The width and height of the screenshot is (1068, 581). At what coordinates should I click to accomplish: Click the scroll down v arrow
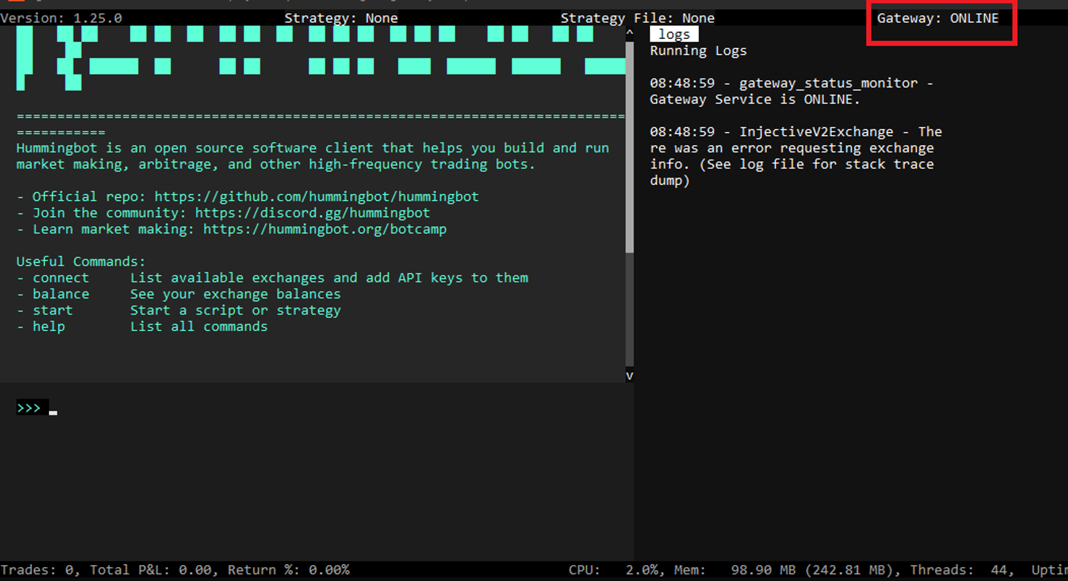(630, 376)
